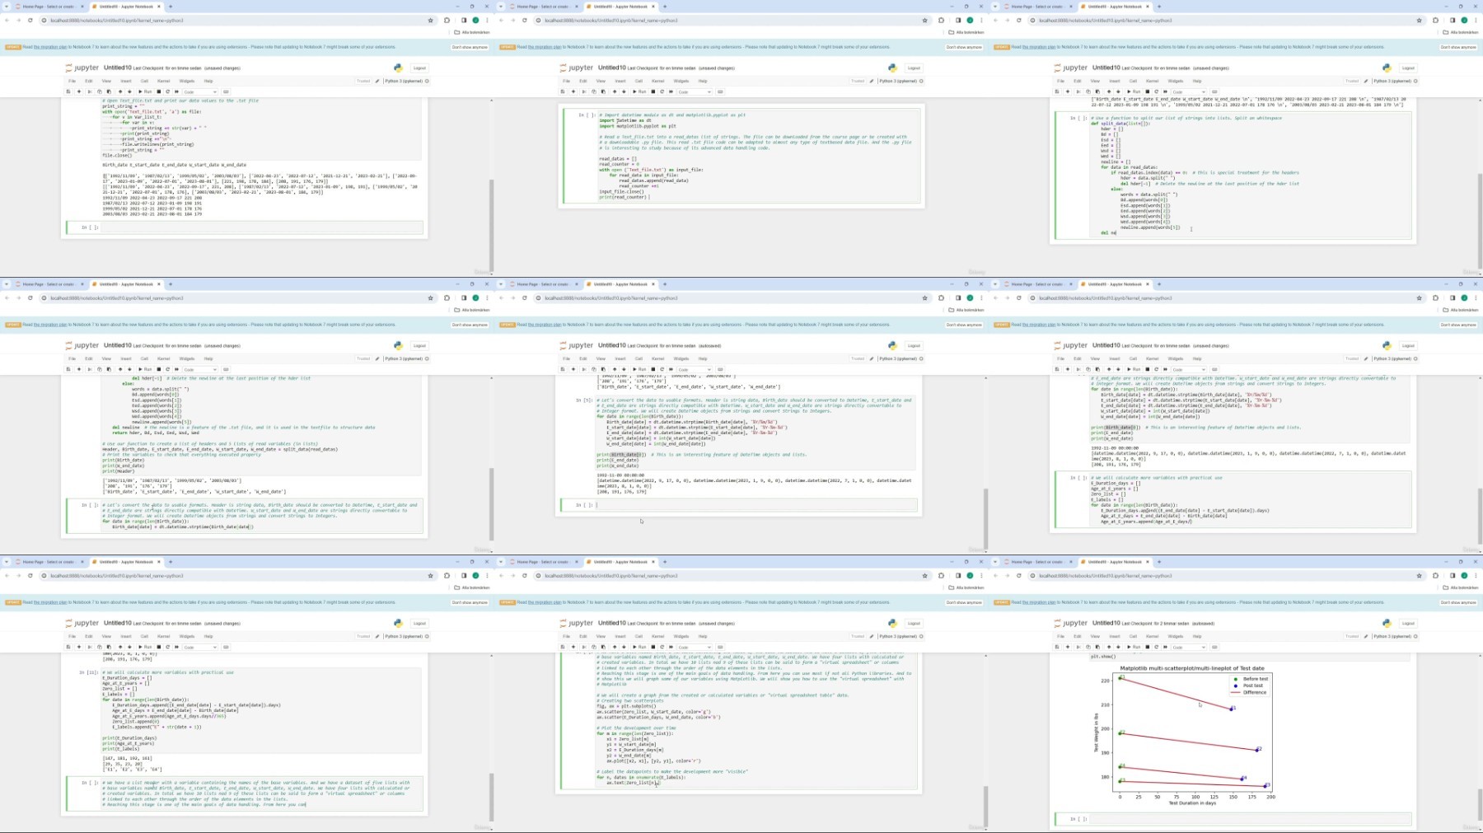The width and height of the screenshot is (1483, 833).
Task: Click the Matplotlib scatterplot output image
Action: point(1184,735)
